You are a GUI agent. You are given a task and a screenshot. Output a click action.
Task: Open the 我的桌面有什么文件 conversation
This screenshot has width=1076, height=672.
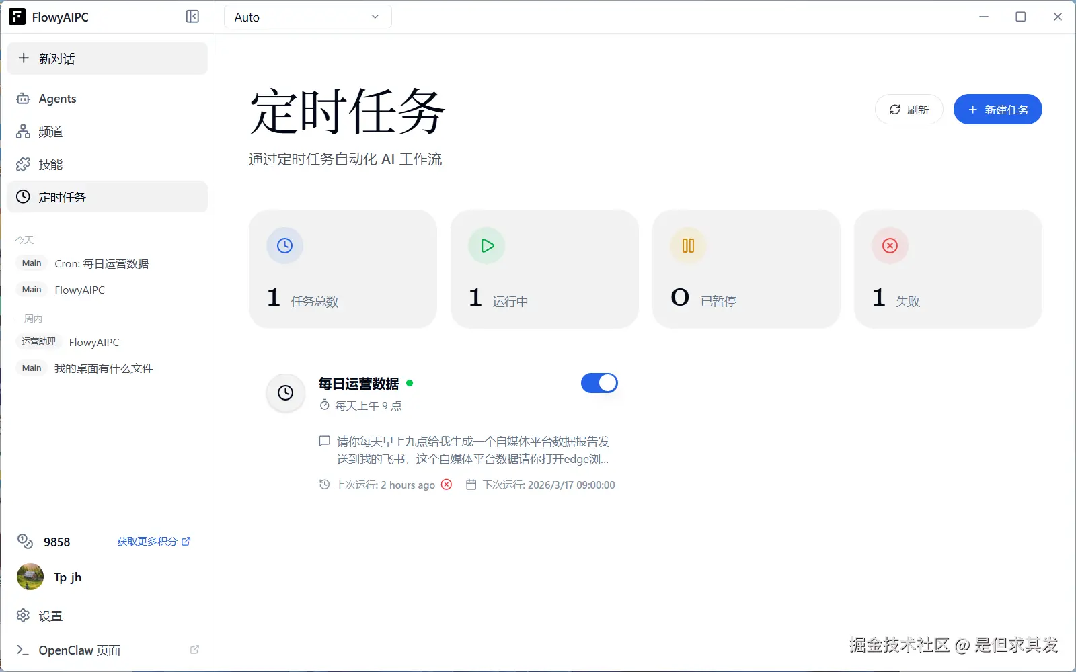coord(104,368)
